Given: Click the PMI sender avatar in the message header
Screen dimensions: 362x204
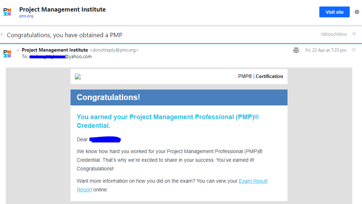Looking at the screenshot, I should coord(7,53).
